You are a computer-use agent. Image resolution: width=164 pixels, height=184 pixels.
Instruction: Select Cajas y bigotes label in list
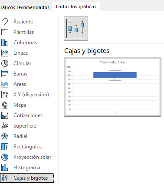coord(31,178)
